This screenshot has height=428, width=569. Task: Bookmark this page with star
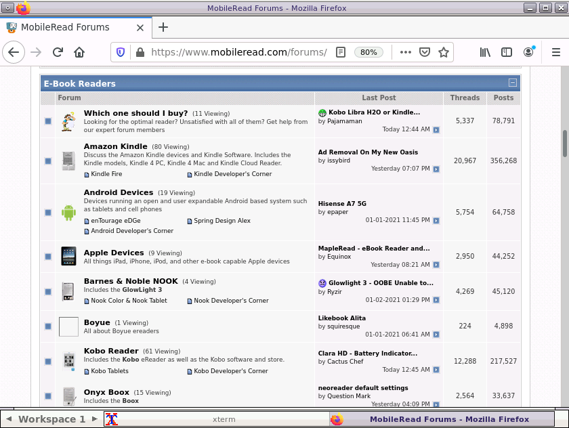(x=444, y=52)
